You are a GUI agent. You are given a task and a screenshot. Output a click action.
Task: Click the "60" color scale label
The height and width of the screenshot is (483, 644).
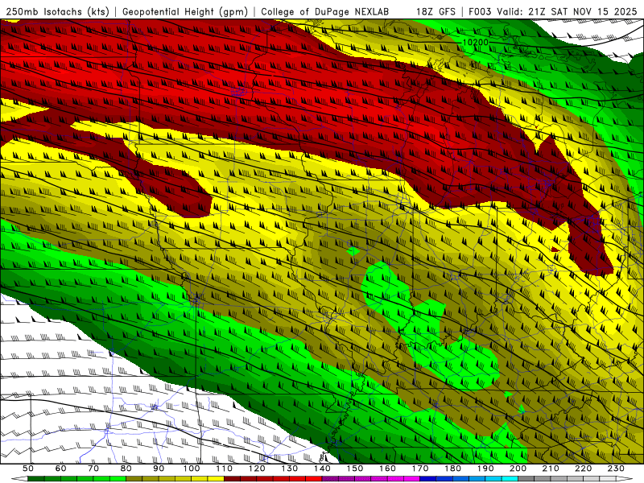[61, 469]
